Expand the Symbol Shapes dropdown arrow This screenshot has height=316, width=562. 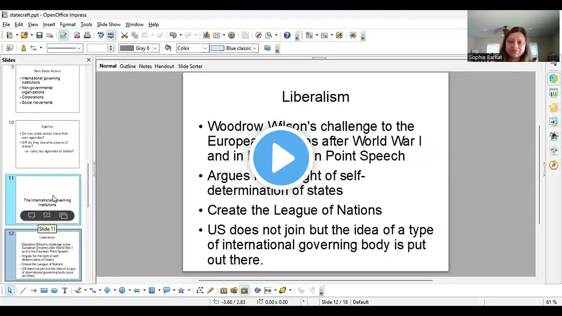click(130, 290)
